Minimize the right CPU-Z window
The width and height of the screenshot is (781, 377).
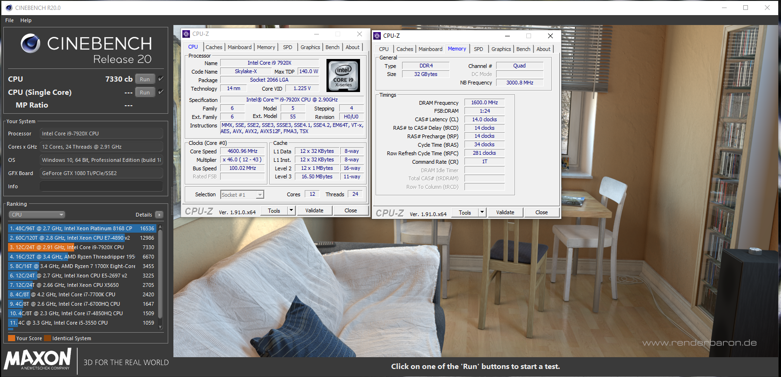[507, 36]
